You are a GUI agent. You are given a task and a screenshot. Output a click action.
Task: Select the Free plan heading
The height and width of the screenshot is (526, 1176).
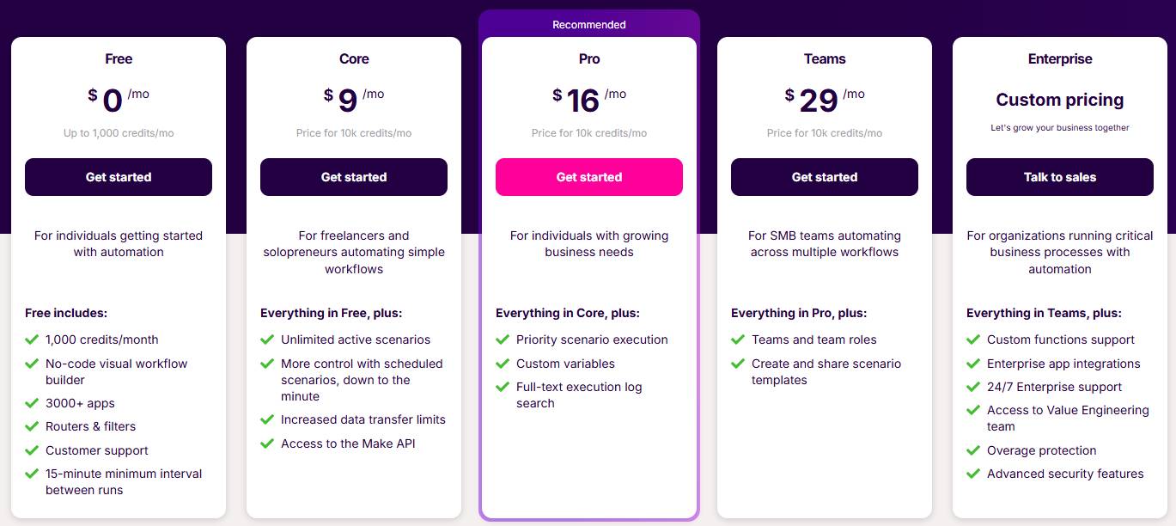(118, 58)
